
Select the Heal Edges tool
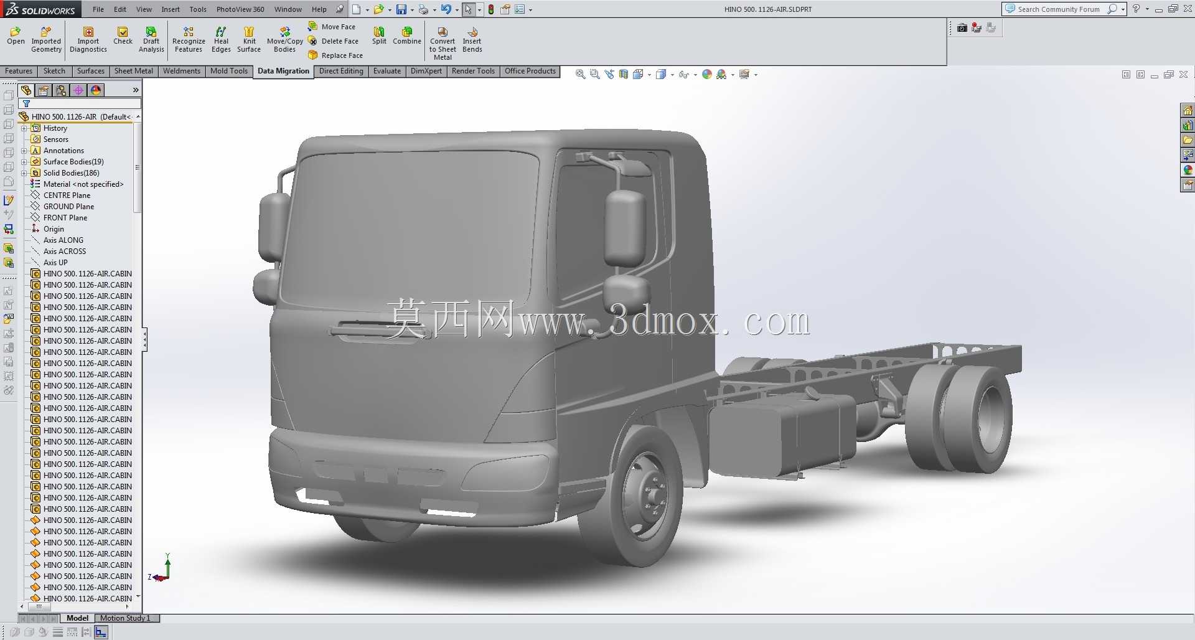[221, 32]
